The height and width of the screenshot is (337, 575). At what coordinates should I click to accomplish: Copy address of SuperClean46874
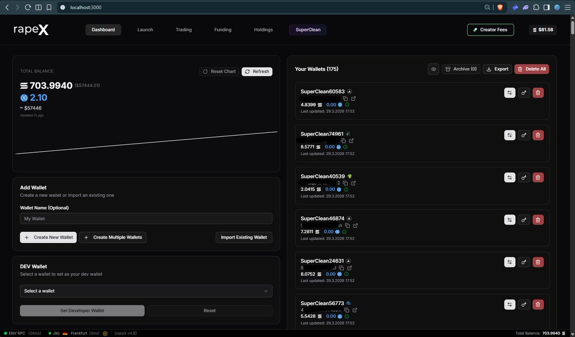coord(347,226)
